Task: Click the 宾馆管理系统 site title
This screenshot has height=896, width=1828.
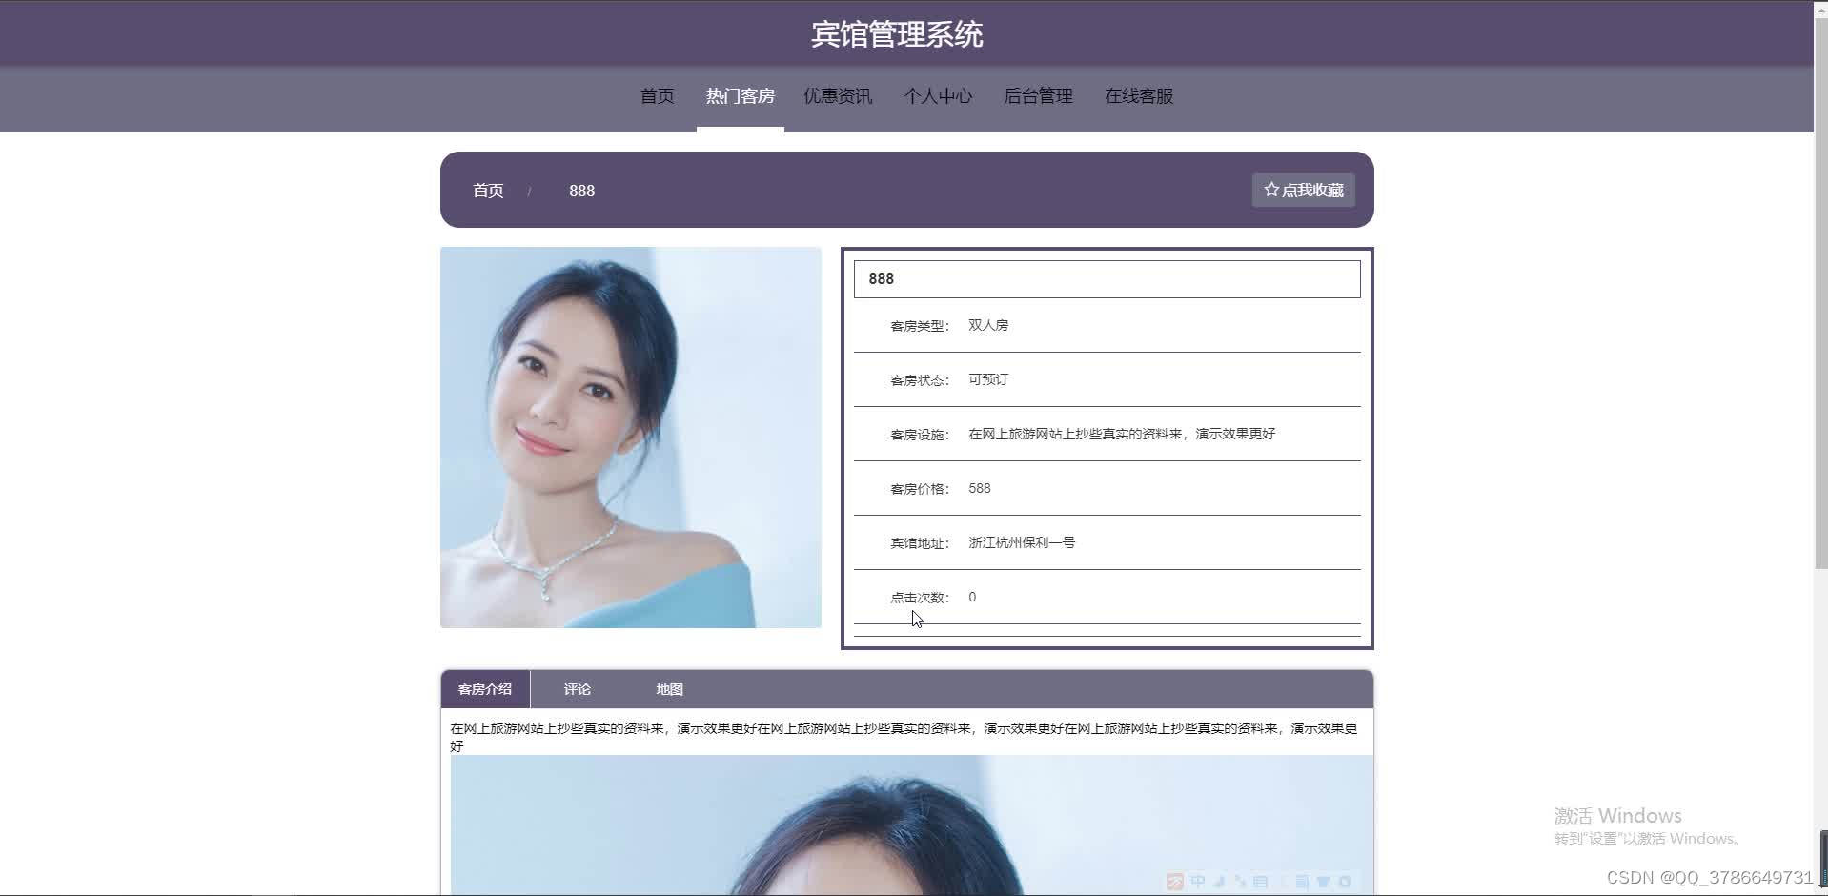Action: coord(897,34)
